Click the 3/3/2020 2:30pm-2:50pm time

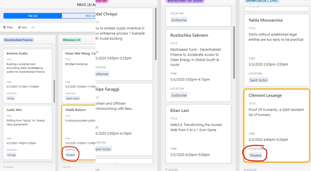268,64
